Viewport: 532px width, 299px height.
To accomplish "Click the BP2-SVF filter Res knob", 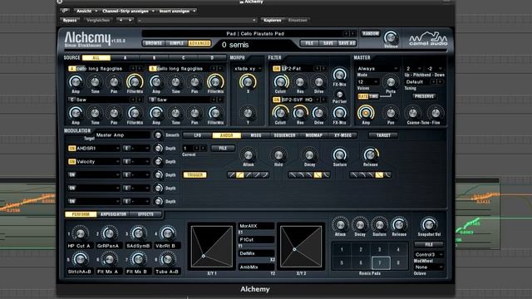I will tap(299, 113).
